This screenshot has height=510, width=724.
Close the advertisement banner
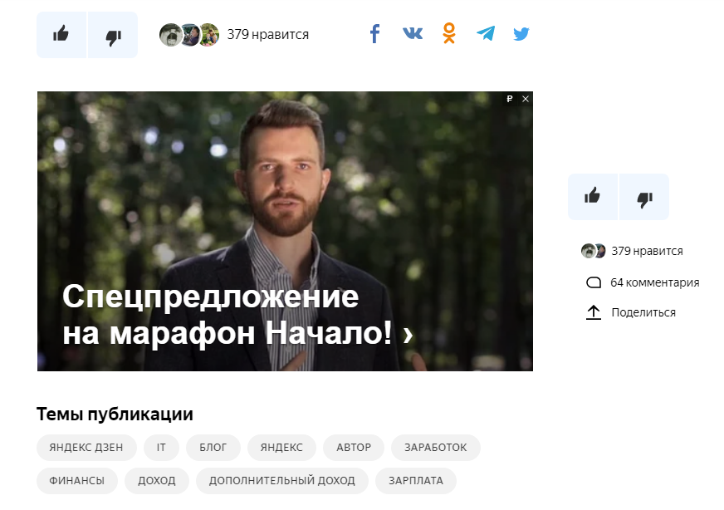click(x=526, y=99)
